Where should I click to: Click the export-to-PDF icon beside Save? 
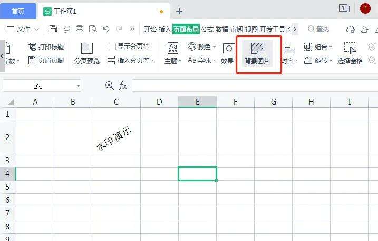click(x=66, y=29)
